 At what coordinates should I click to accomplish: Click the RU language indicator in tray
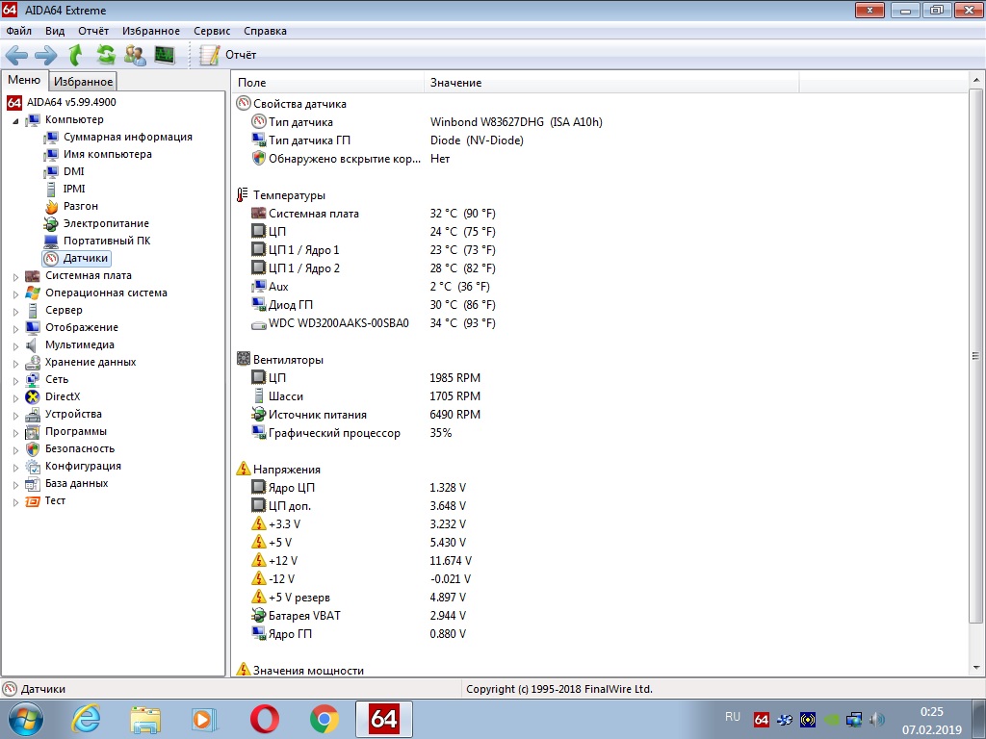(x=732, y=717)
